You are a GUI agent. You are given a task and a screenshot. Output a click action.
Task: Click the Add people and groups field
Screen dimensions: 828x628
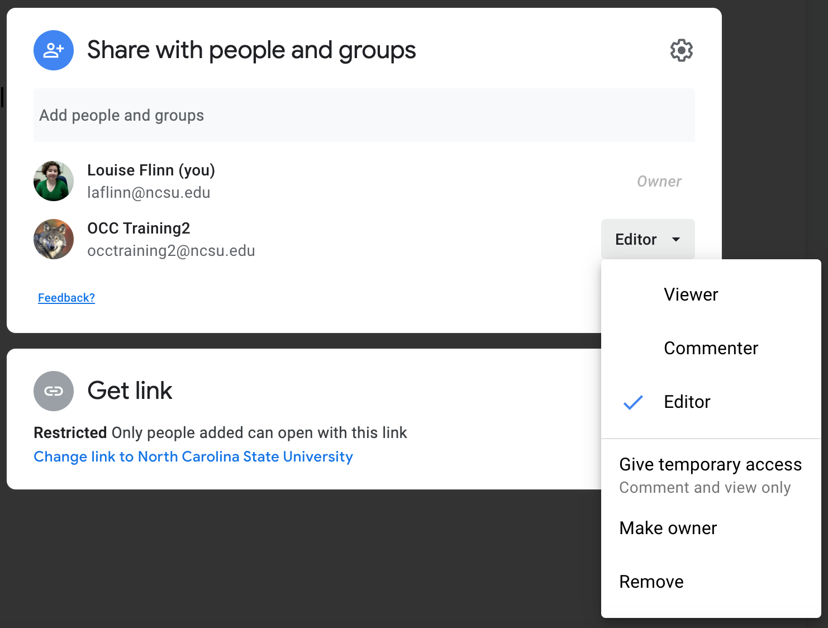[364, 115]
